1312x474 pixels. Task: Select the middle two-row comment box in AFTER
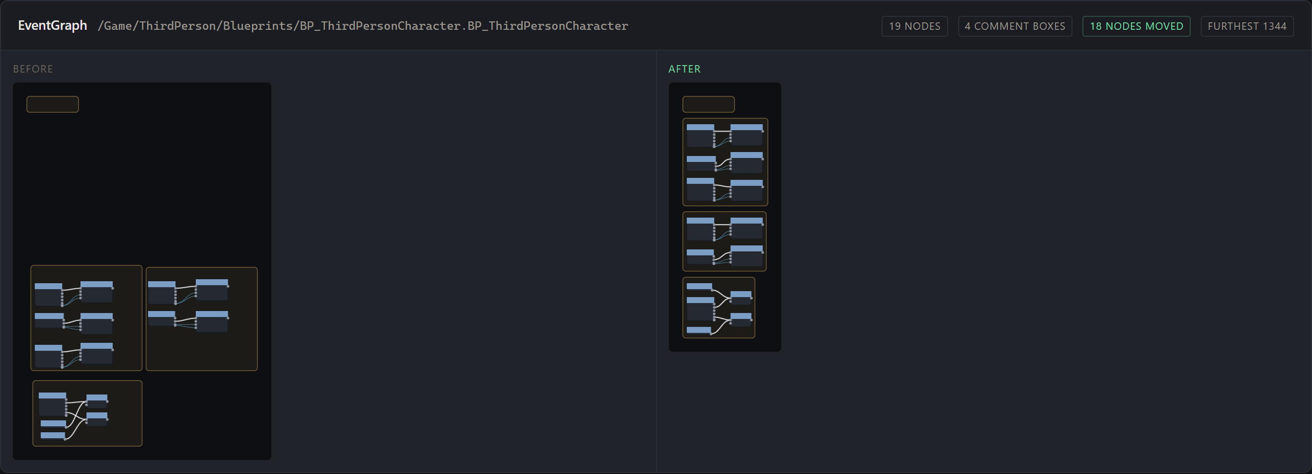tap(724, 241)
